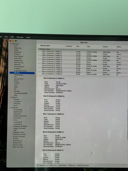Select ATA in the sidebar
This screenshot has height=171, width=128.
pos(16,46)
